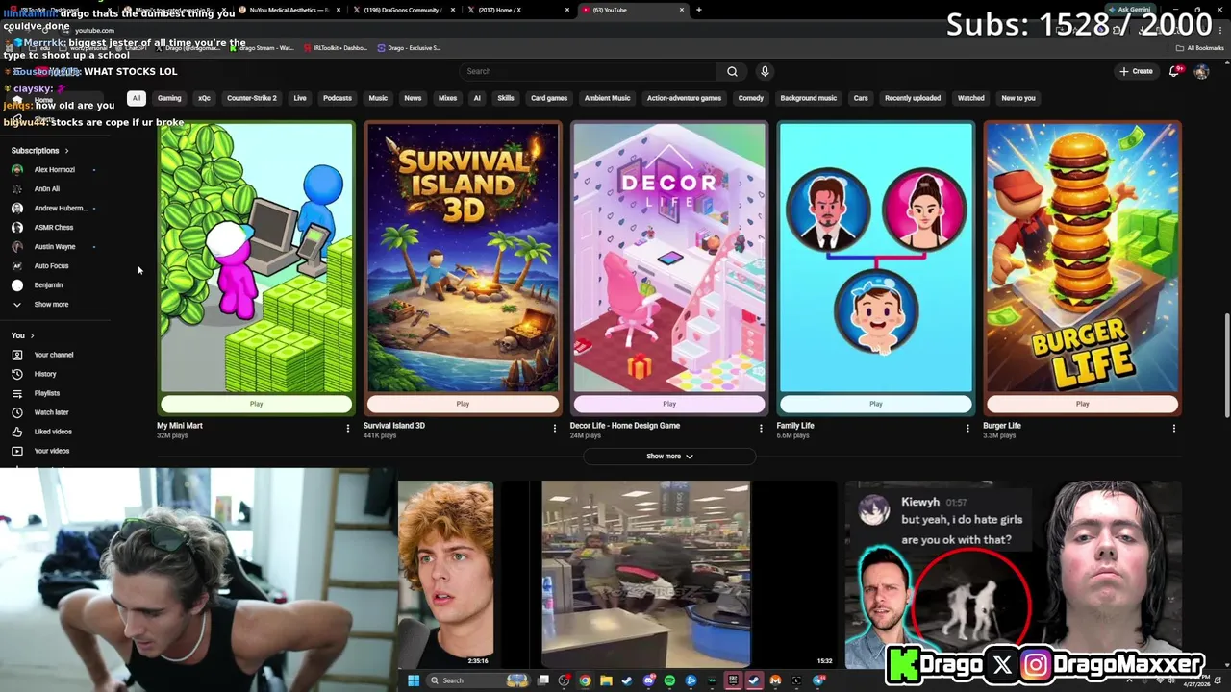The width and height of the screenshot is (1231, 692).
Task: Open History in sidebar
Action: tap(45, 374)
